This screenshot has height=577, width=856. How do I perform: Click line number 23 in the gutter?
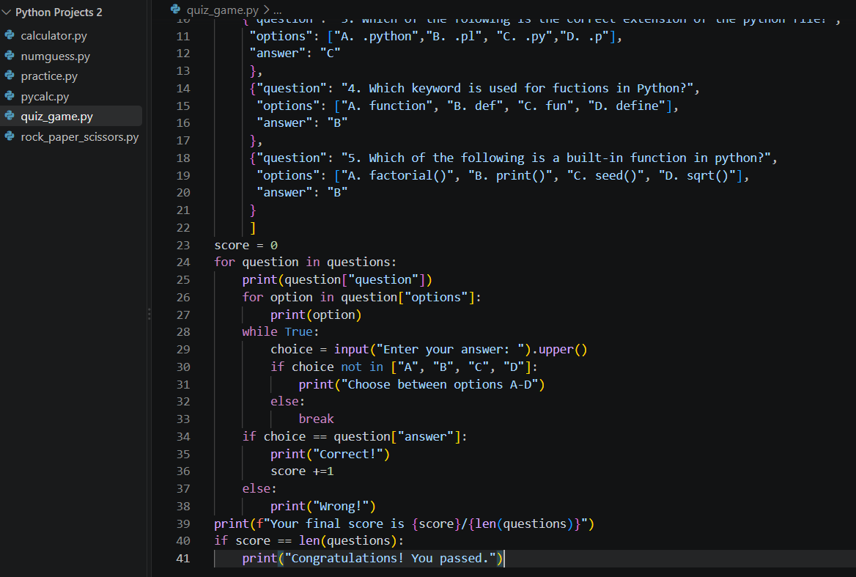point(183,245)
